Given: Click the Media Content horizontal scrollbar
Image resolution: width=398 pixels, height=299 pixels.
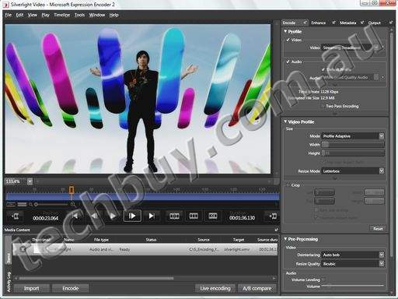Looking at the screenshot, I should tap(96, 278).
